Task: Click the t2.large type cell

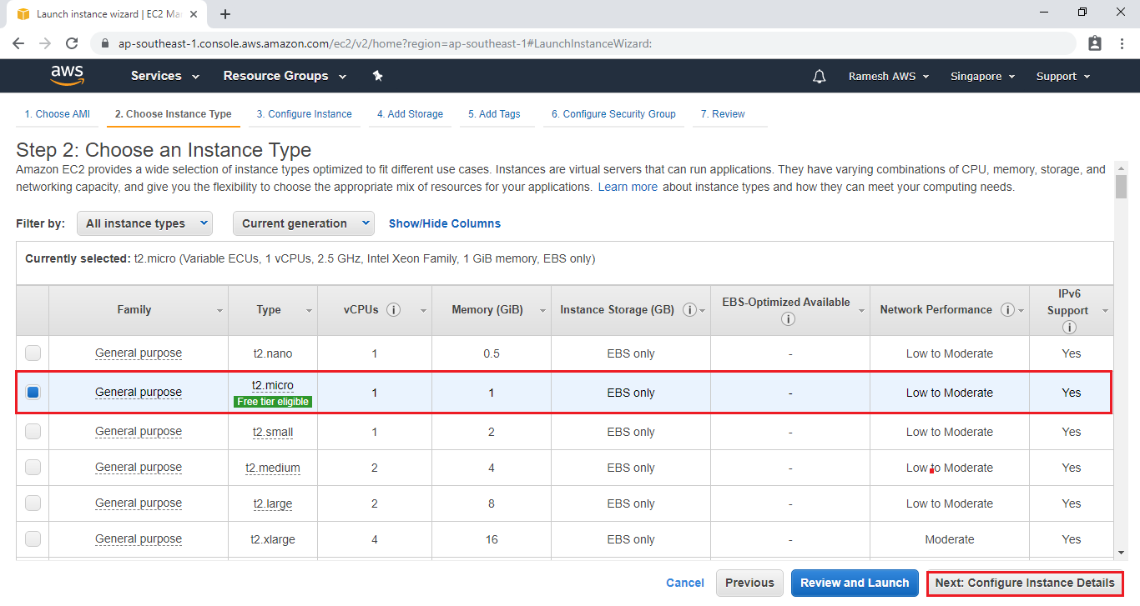Action: coord(273,503)
